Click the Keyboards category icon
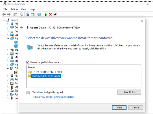This screenshot has width=153, height=114. [x=12, y=53]
